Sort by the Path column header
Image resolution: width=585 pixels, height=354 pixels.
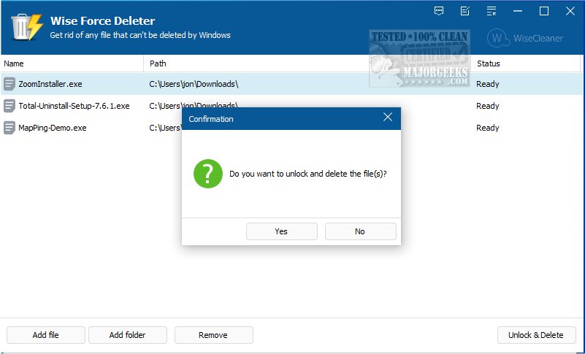(307, 64)
